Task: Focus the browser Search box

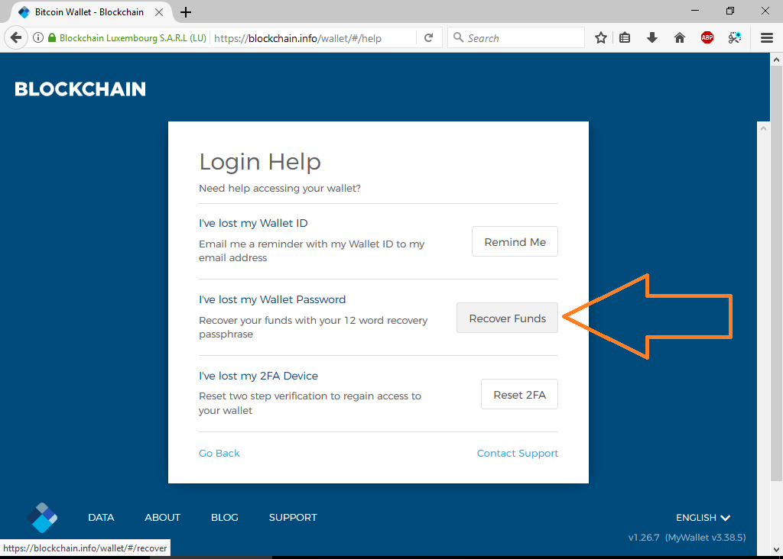Action: pos(516,38)
